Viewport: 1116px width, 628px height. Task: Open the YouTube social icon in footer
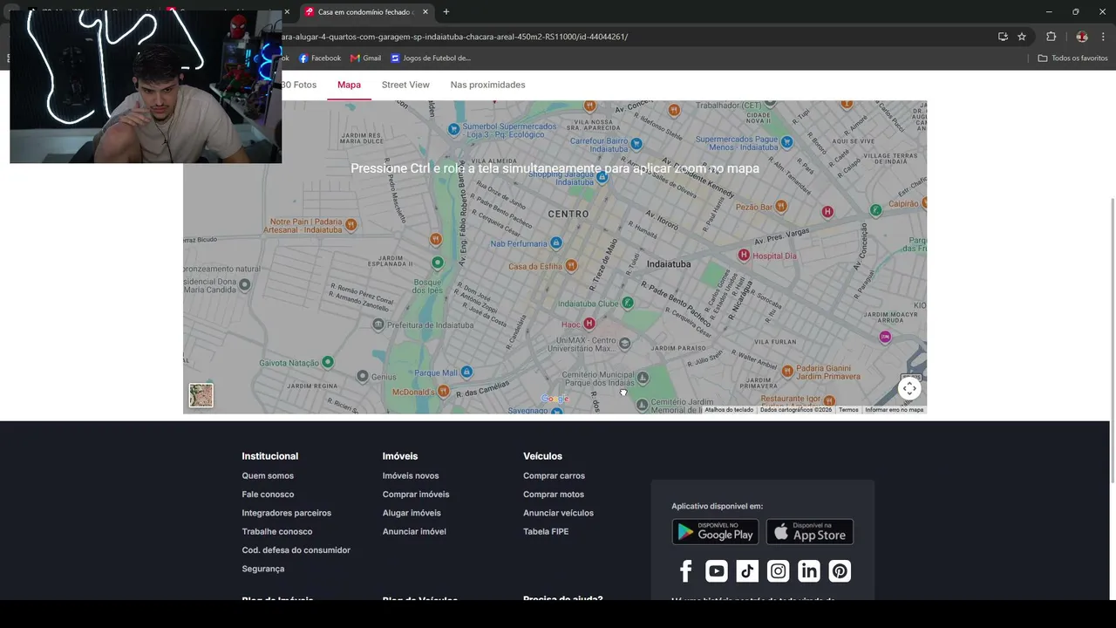(717, 571)
